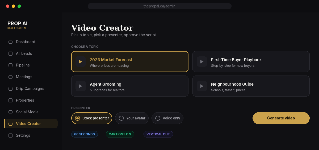The width and height of the screenshot is (319, 150).
Task: Click the green window maximize button
Action: [x=19, y=6]
